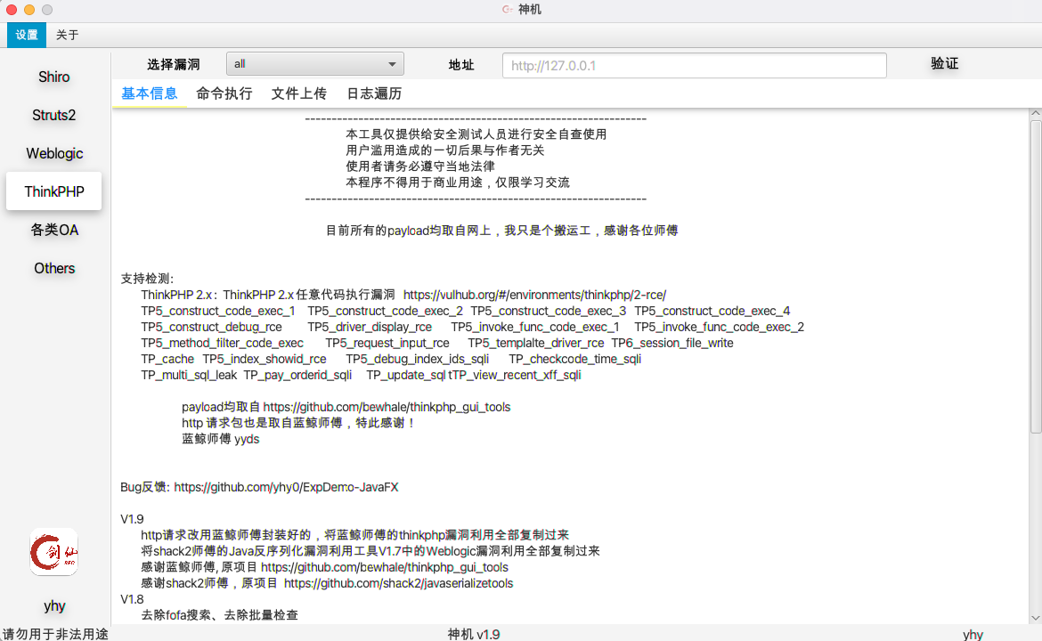
Task: Click text TP5_method_filter_code_exec
Action: [x=222, y=344]
